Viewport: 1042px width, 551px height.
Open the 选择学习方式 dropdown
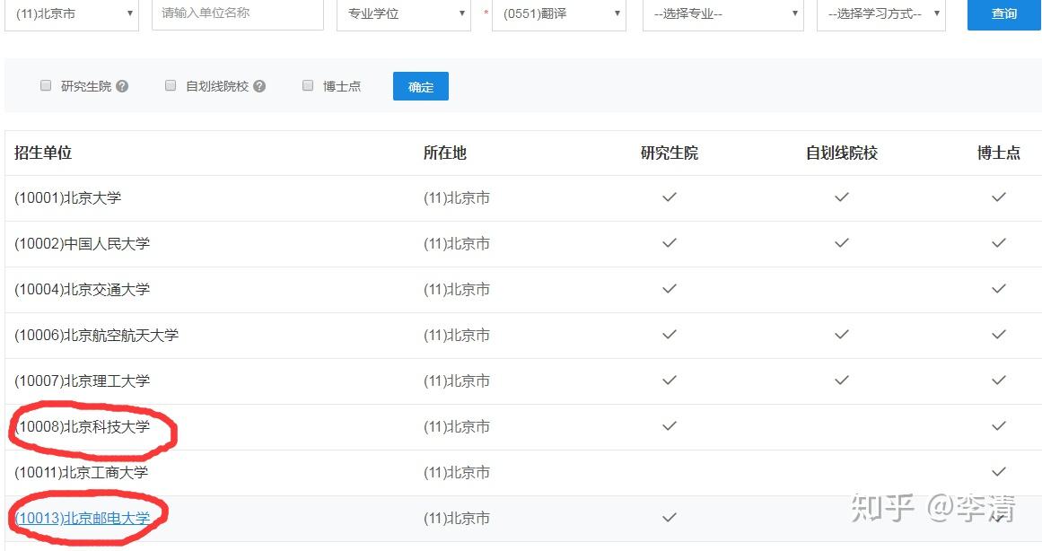coord(880,13)
